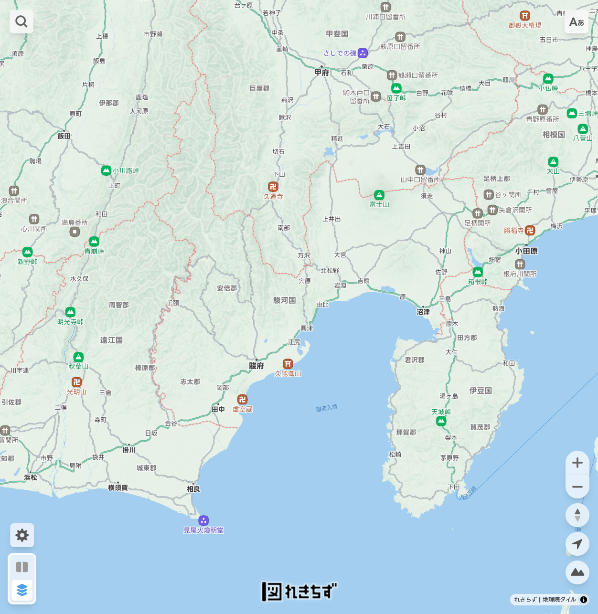
Task: Zoom in with the plus button
Action: 577,463
